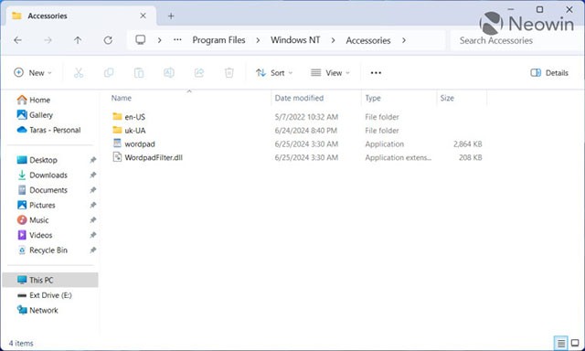
Task: Open Taras - Personal OneDrive
Action: point(48,130)
